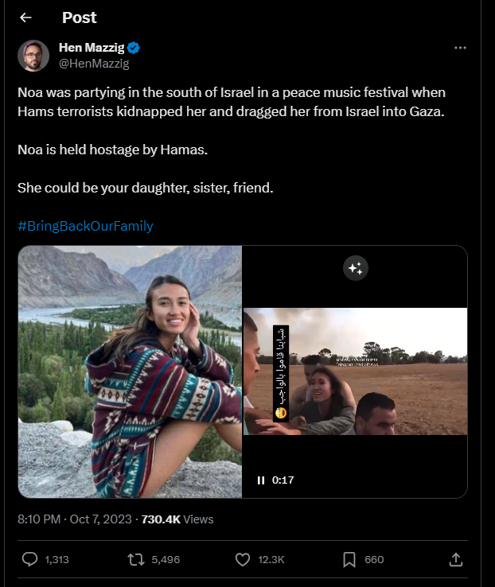Click the repost arrows icon
Viewport: 495px width, 587px height.
136,560
